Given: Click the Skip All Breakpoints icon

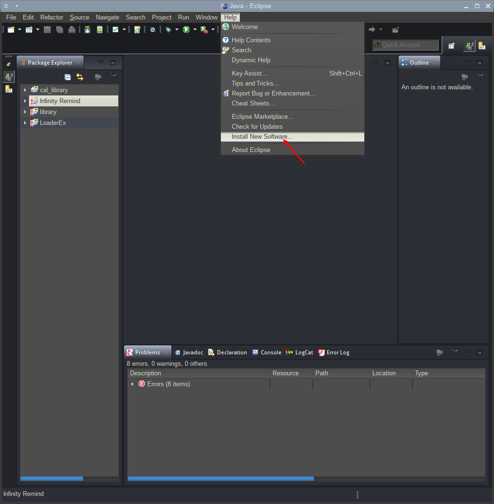Looking at the screenshot, I should click(153, 29).
